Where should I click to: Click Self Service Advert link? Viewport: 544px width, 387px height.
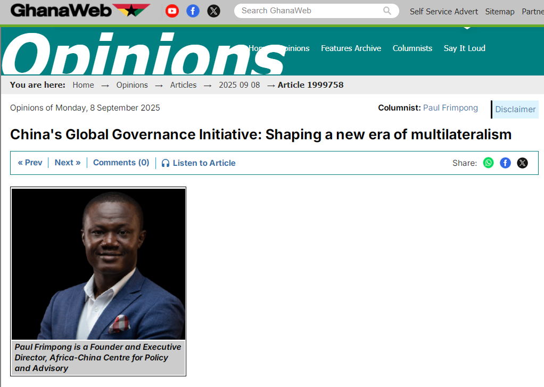coord(443,11)
